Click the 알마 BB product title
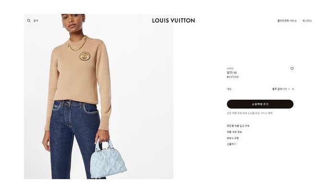Viewport: 336px width, 193px height. (x=232, y=73)
